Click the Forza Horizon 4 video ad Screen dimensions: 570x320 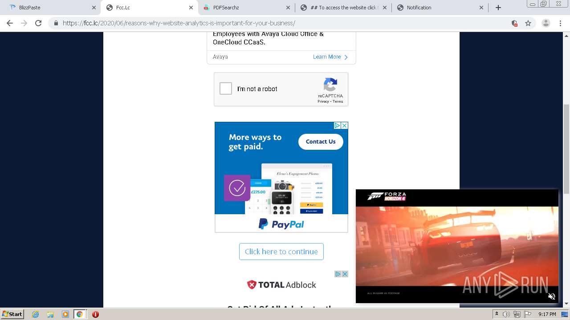457,246
